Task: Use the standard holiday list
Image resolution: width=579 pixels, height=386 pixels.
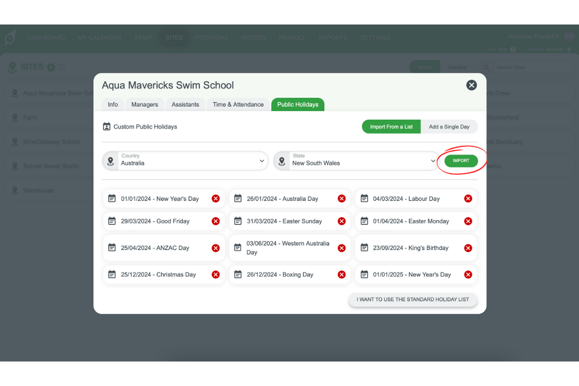Action: coord(413,300)
